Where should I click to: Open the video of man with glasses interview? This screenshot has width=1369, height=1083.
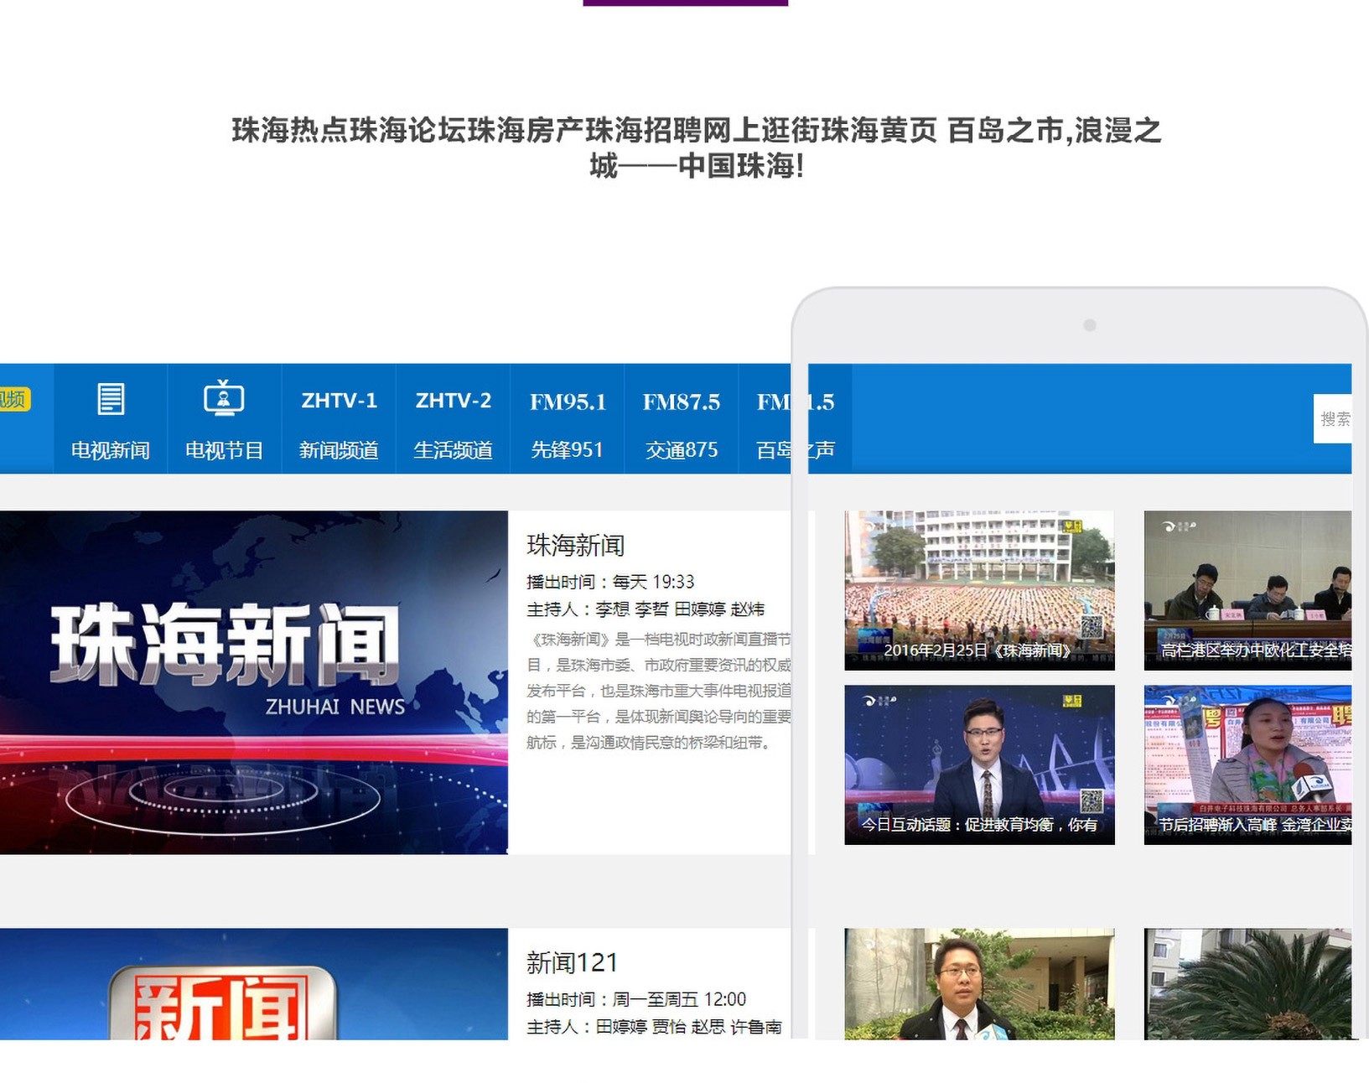(979, 985)
